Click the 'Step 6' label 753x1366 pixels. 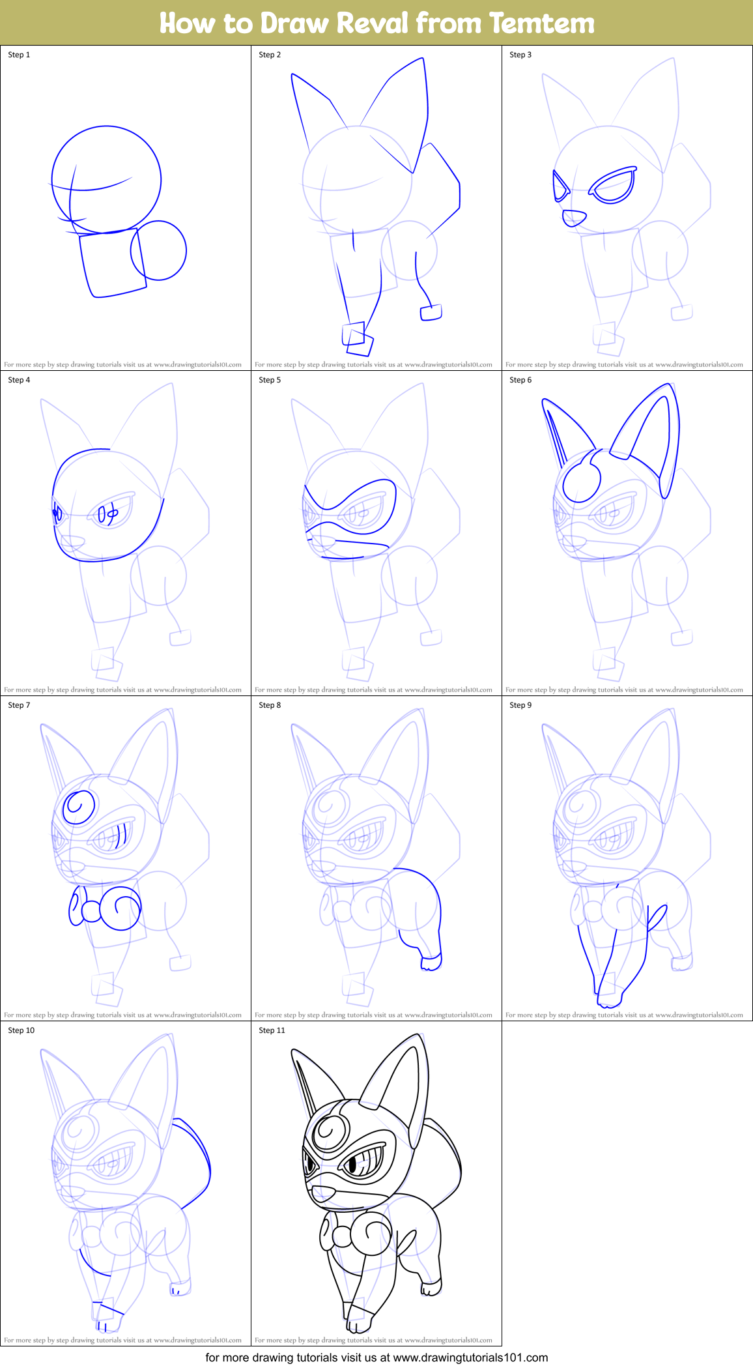[520, 380]
